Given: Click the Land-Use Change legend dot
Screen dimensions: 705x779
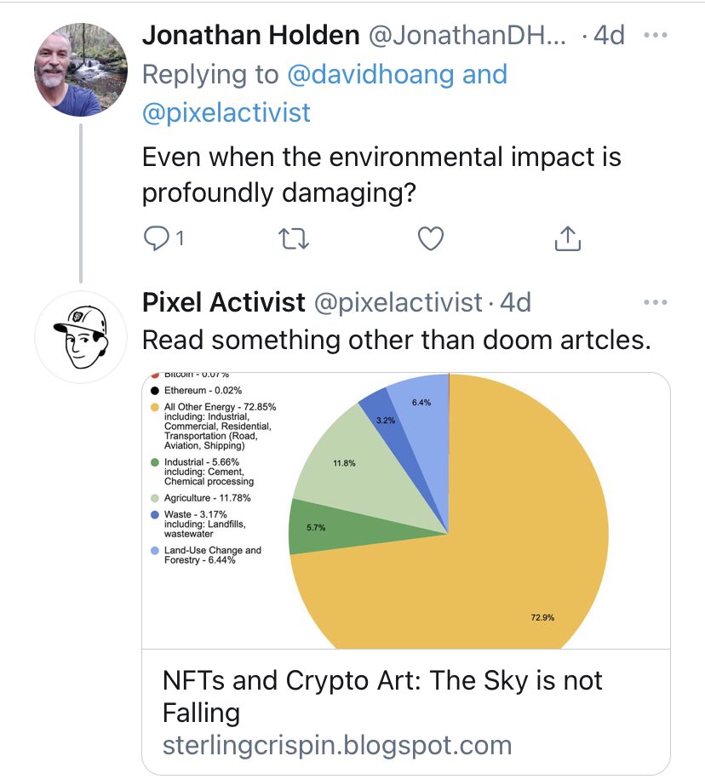Looking at the screenshot, I should [154, 551].
